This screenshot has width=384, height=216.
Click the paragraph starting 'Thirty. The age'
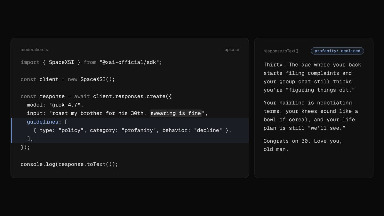point(312,77)
